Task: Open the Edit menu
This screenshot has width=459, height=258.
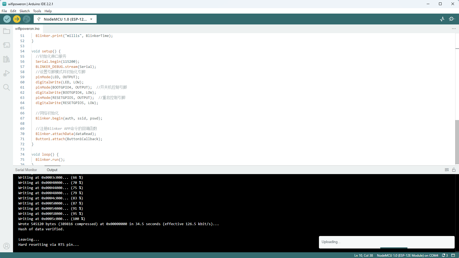Action: click(13, 11)
